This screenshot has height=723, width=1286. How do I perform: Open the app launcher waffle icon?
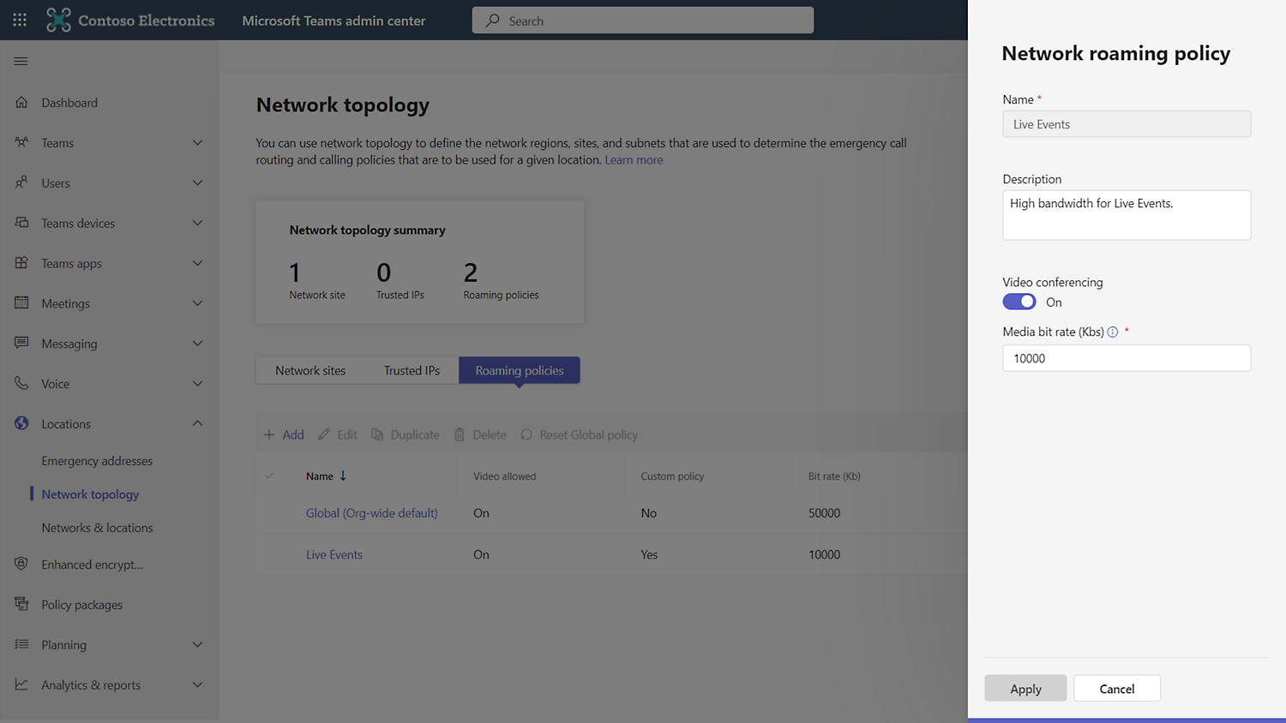tap(20, 20)
